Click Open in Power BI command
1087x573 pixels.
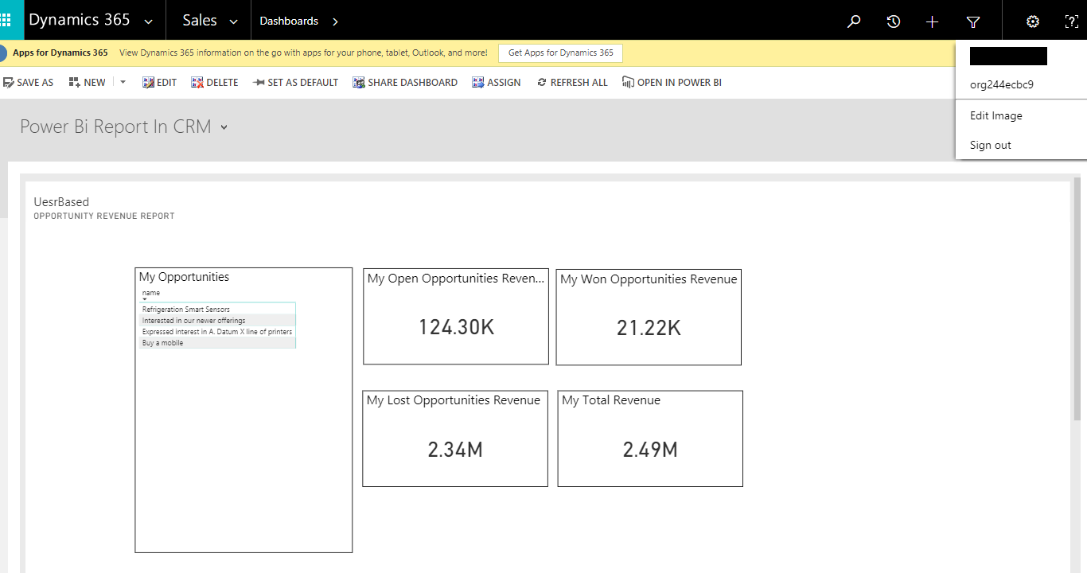click(x=672, y=82)
